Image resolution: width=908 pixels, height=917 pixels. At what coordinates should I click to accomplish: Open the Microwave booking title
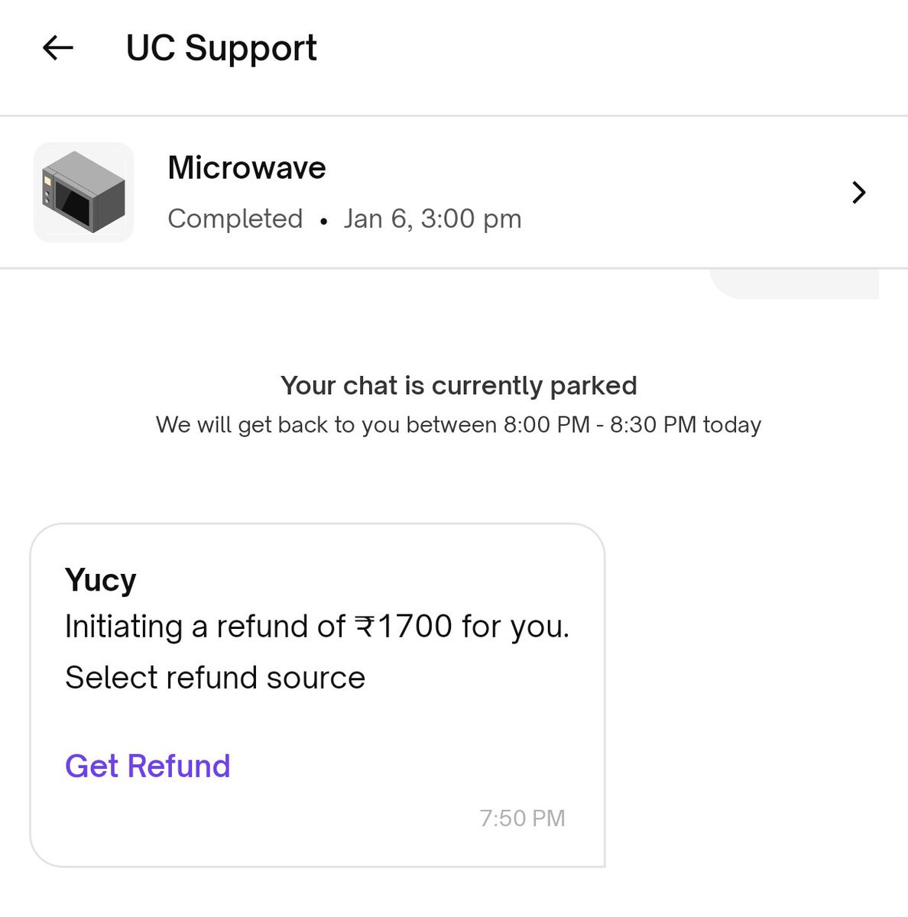click(x=246, y=167)
